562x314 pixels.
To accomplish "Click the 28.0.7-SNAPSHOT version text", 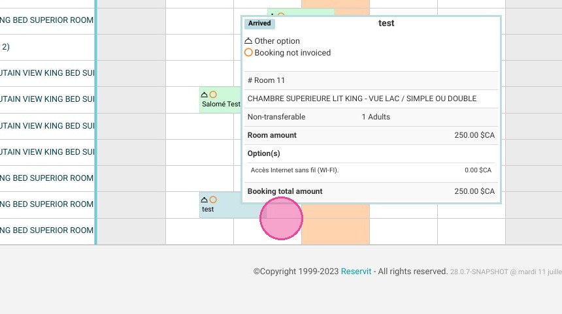I will tap(479, 272).
